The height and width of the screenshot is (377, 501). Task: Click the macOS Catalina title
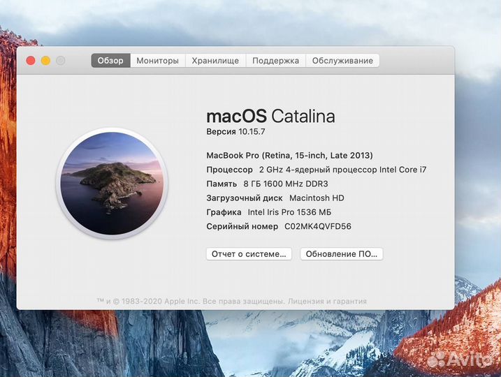pyautogui.click(x=270, y=116)
